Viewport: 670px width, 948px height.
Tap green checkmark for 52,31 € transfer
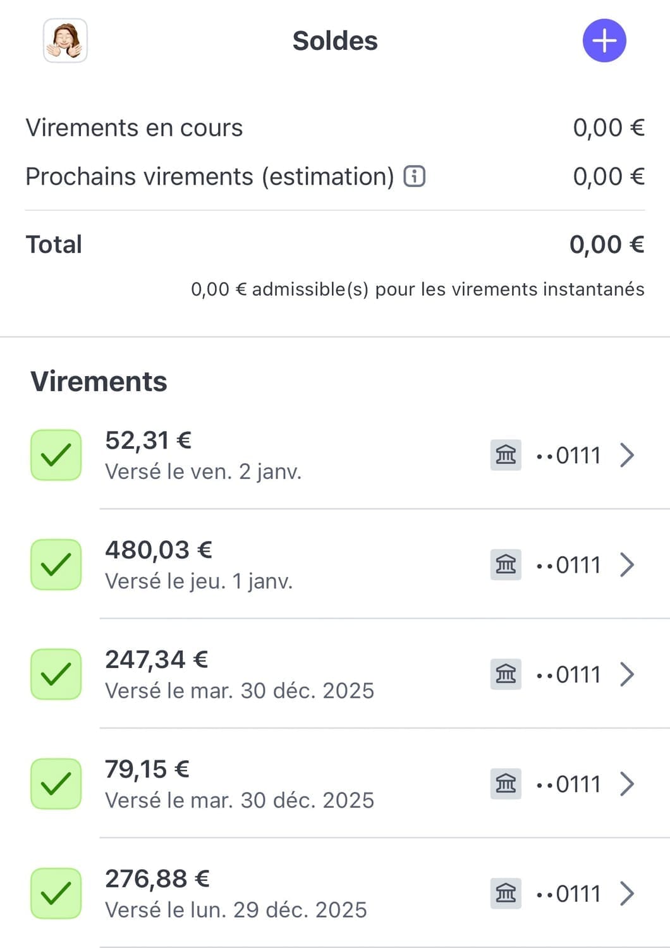coord(56,455)
